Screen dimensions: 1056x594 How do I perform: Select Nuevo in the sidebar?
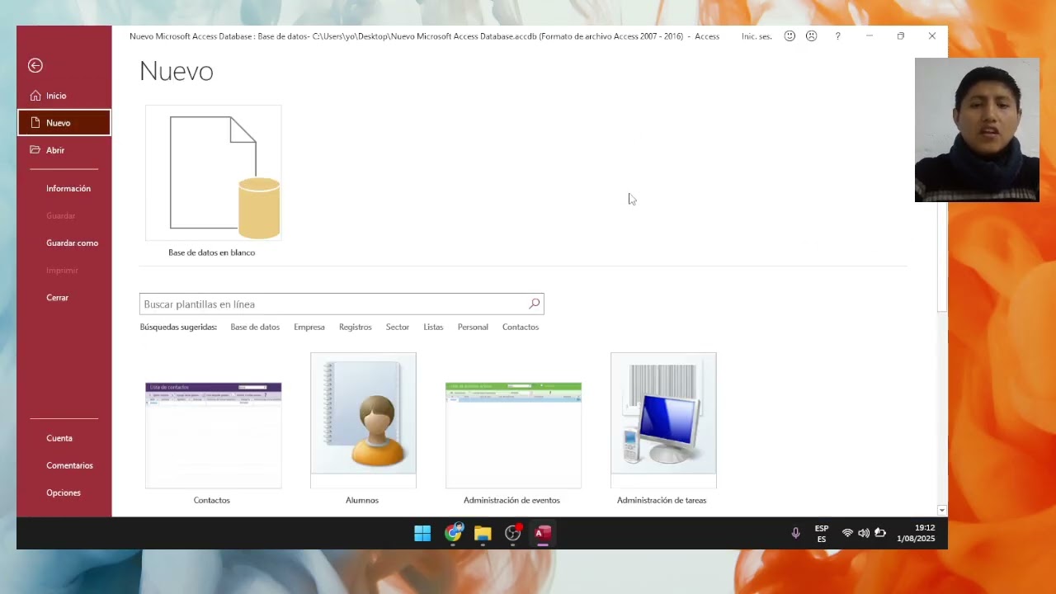pos(64,123)
